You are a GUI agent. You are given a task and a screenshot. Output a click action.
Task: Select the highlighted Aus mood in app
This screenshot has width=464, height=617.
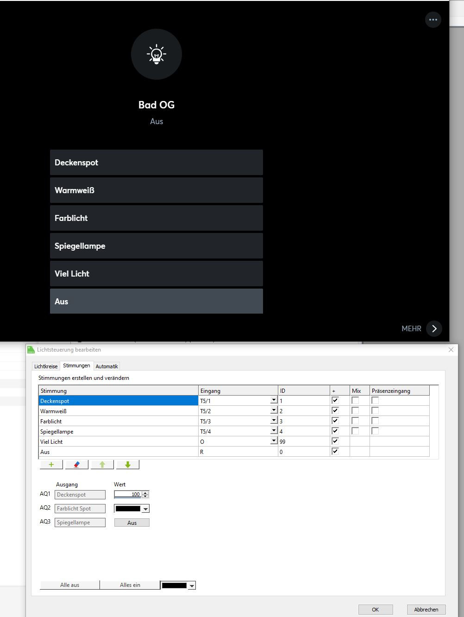click(157, 301)
